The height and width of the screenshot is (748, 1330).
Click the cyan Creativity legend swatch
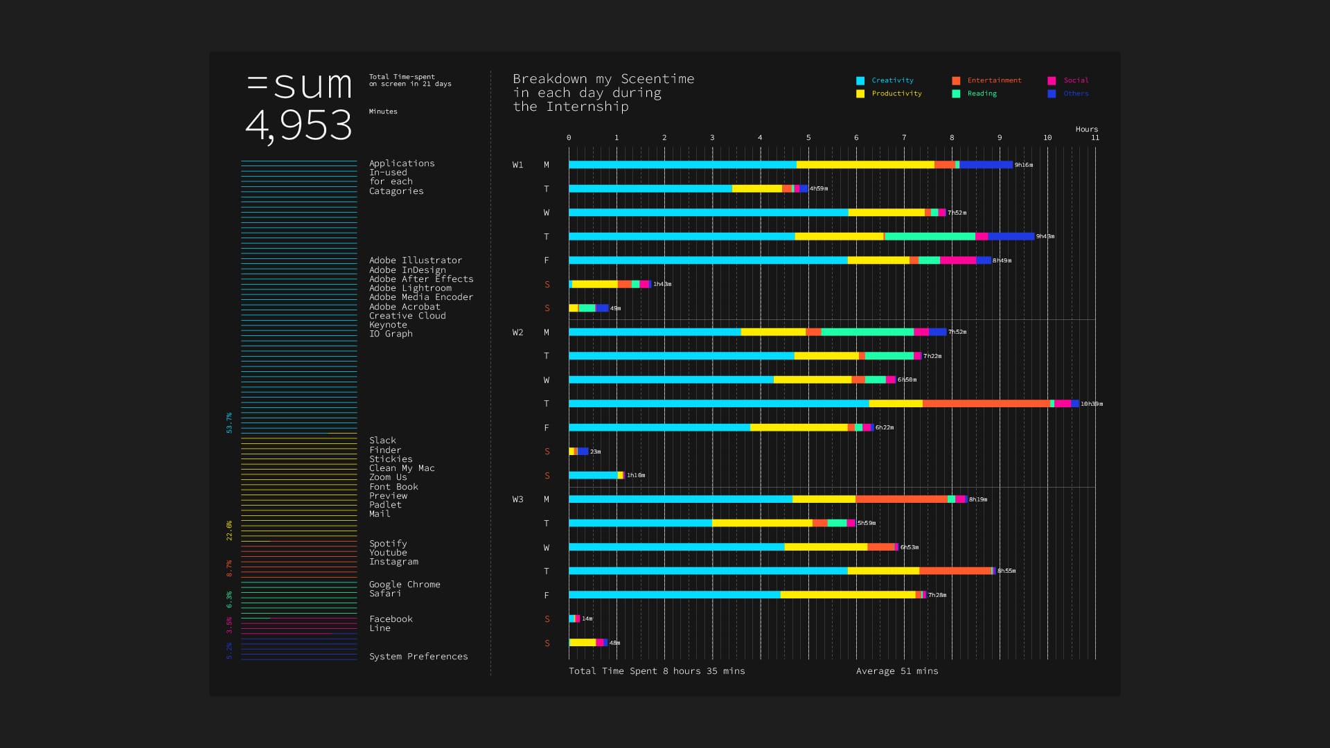point(860,81)
